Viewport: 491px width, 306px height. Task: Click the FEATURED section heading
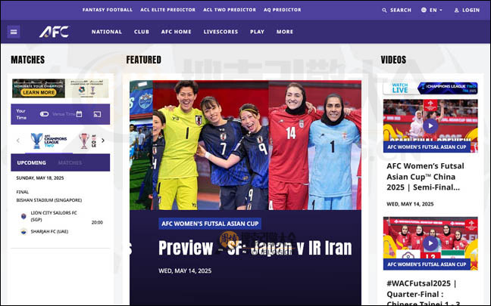(144, 60)
